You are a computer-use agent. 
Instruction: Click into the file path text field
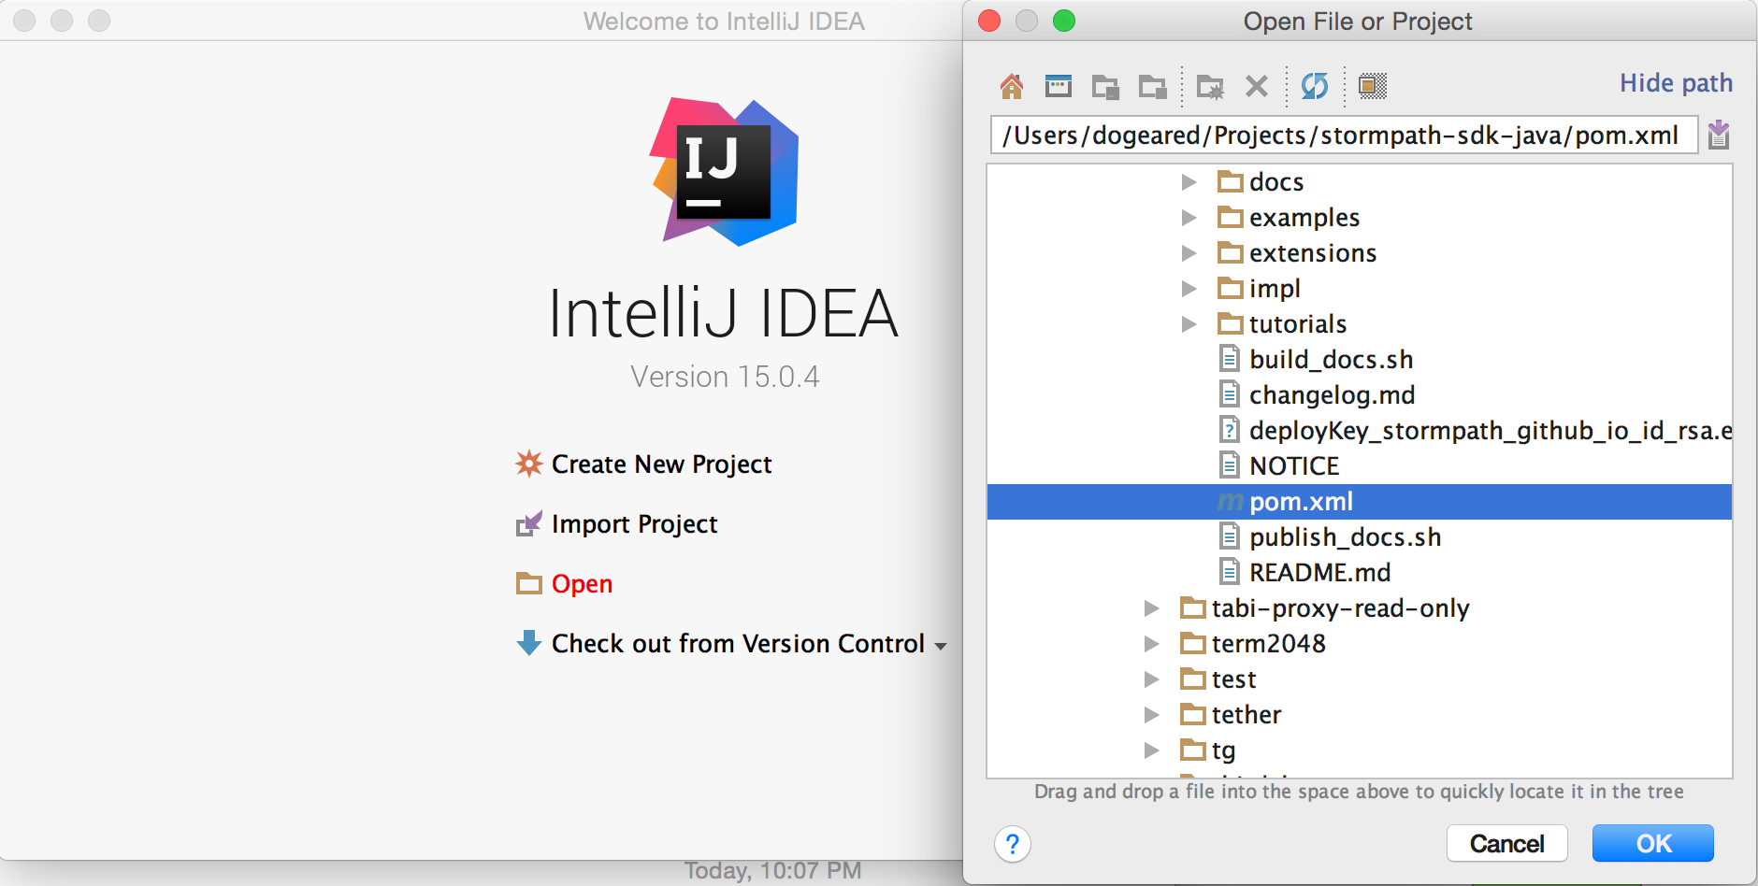pyautogui.click(x=1344, y=136)
